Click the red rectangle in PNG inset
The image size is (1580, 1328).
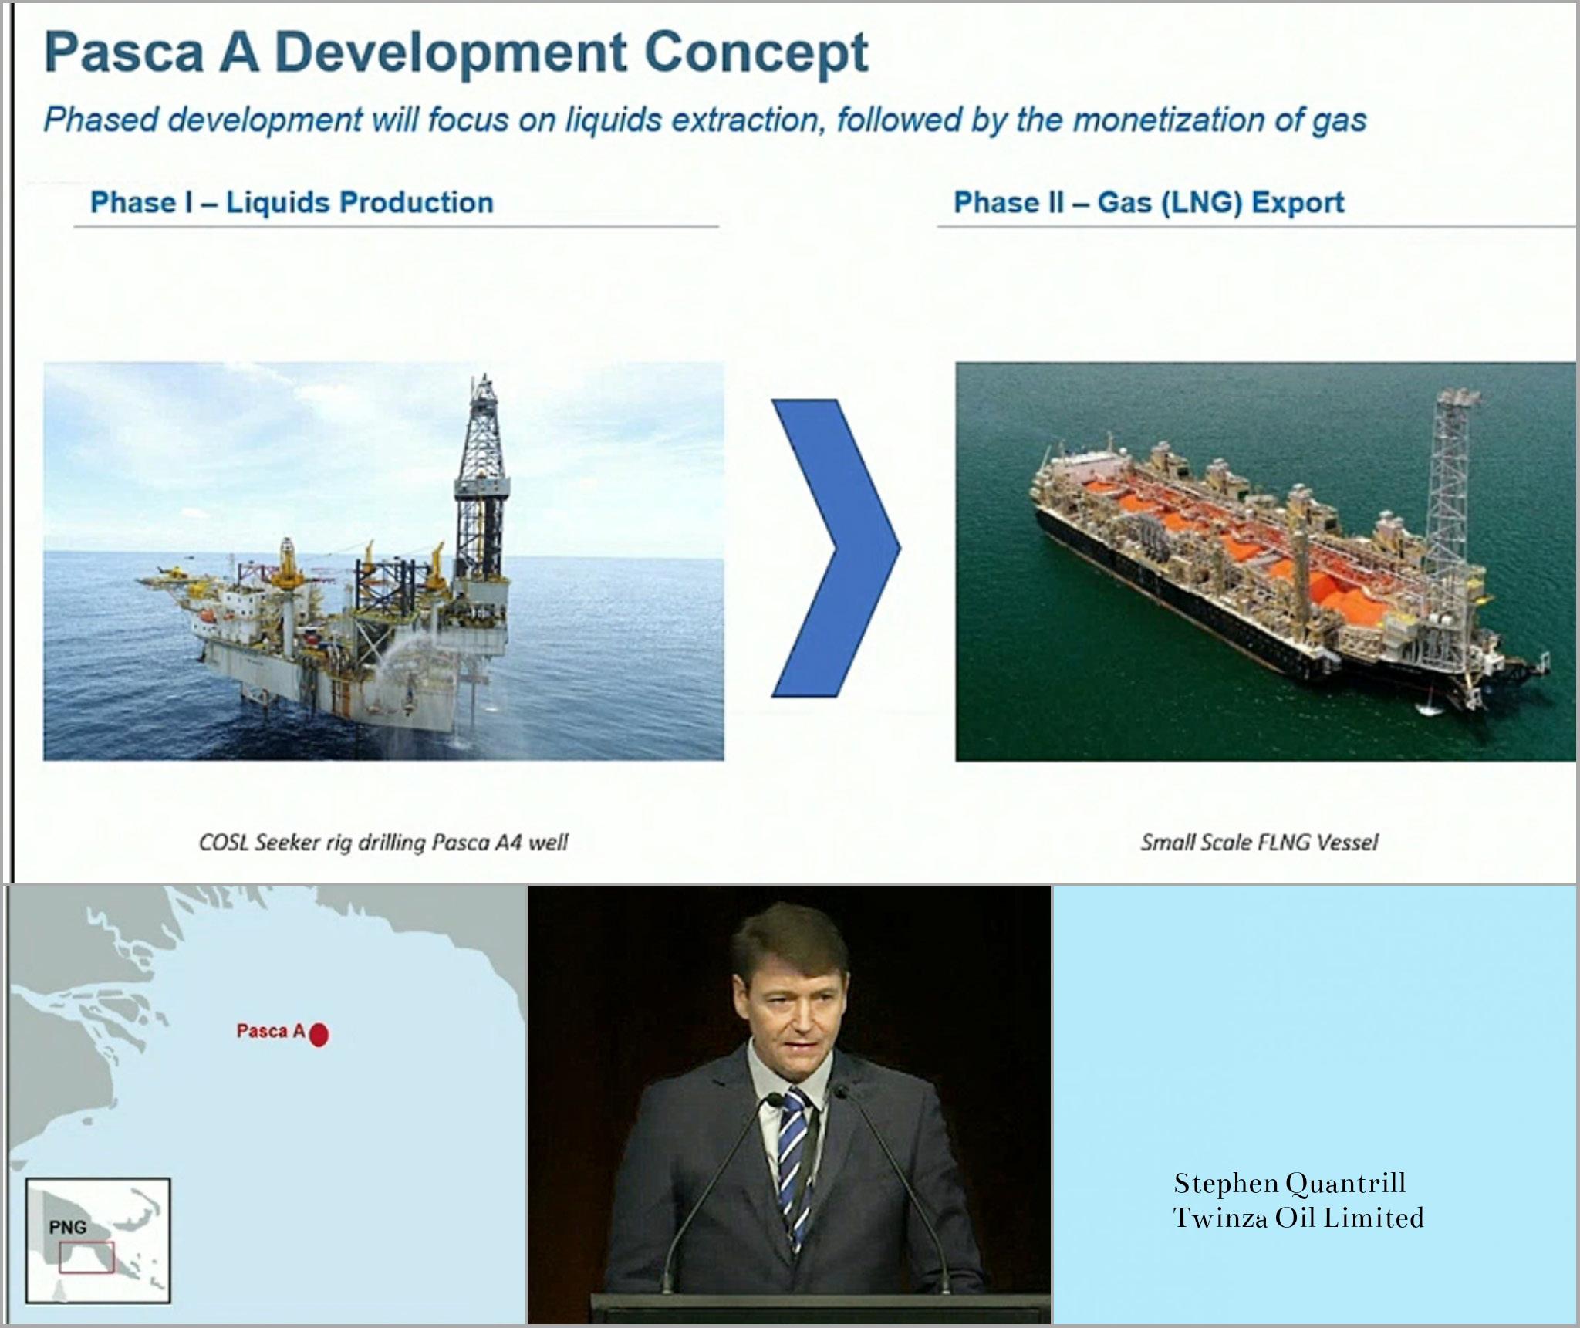(86, 1258)
